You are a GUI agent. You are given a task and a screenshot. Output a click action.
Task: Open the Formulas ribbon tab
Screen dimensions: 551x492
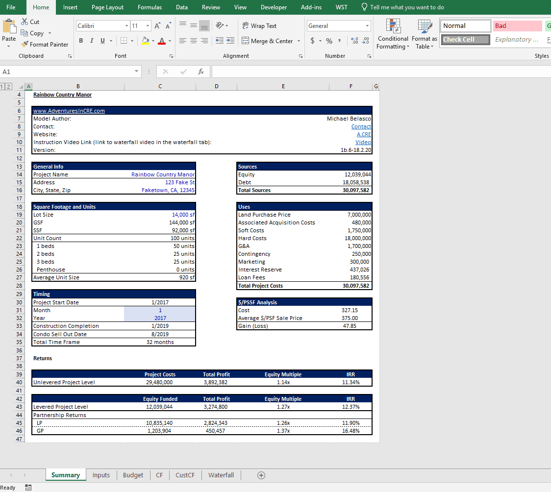pyautogui.click(x=150, y=7)
